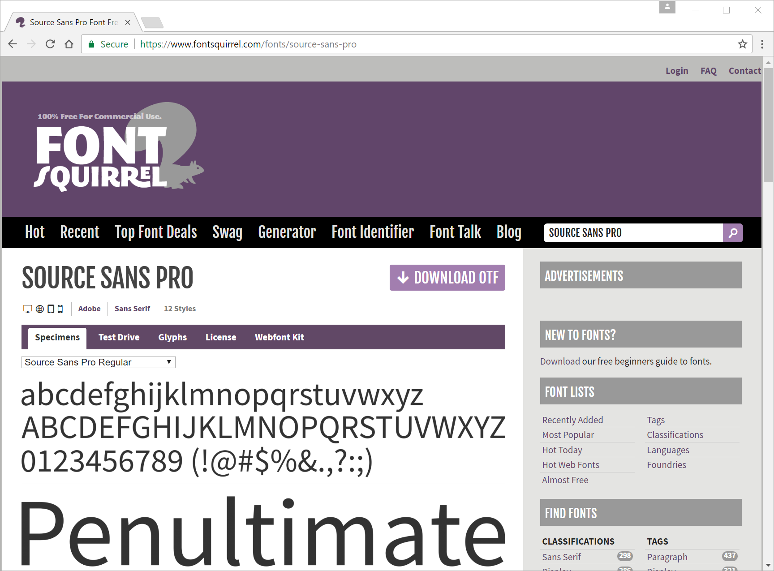774x571 pixels.
Task: Click the scrollbar down arrow
Action: 768,565
